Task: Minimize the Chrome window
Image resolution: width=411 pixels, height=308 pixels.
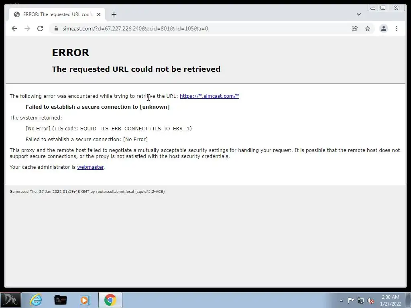Action: coord(373,8)
